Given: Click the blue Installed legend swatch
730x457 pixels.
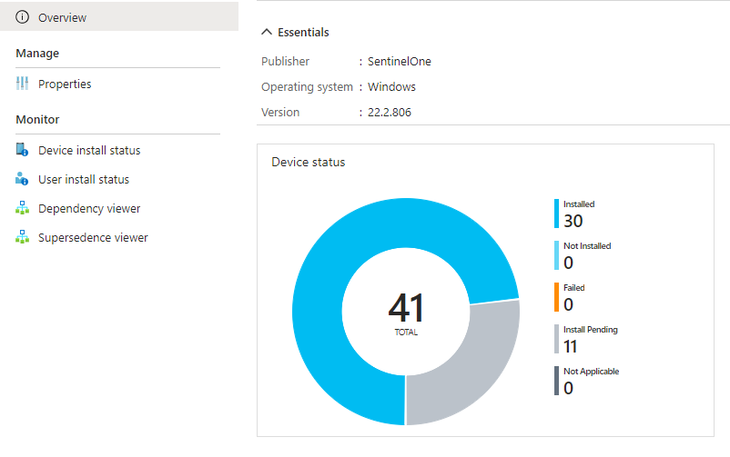Looking at the screenshot, I should click(557, 214).
